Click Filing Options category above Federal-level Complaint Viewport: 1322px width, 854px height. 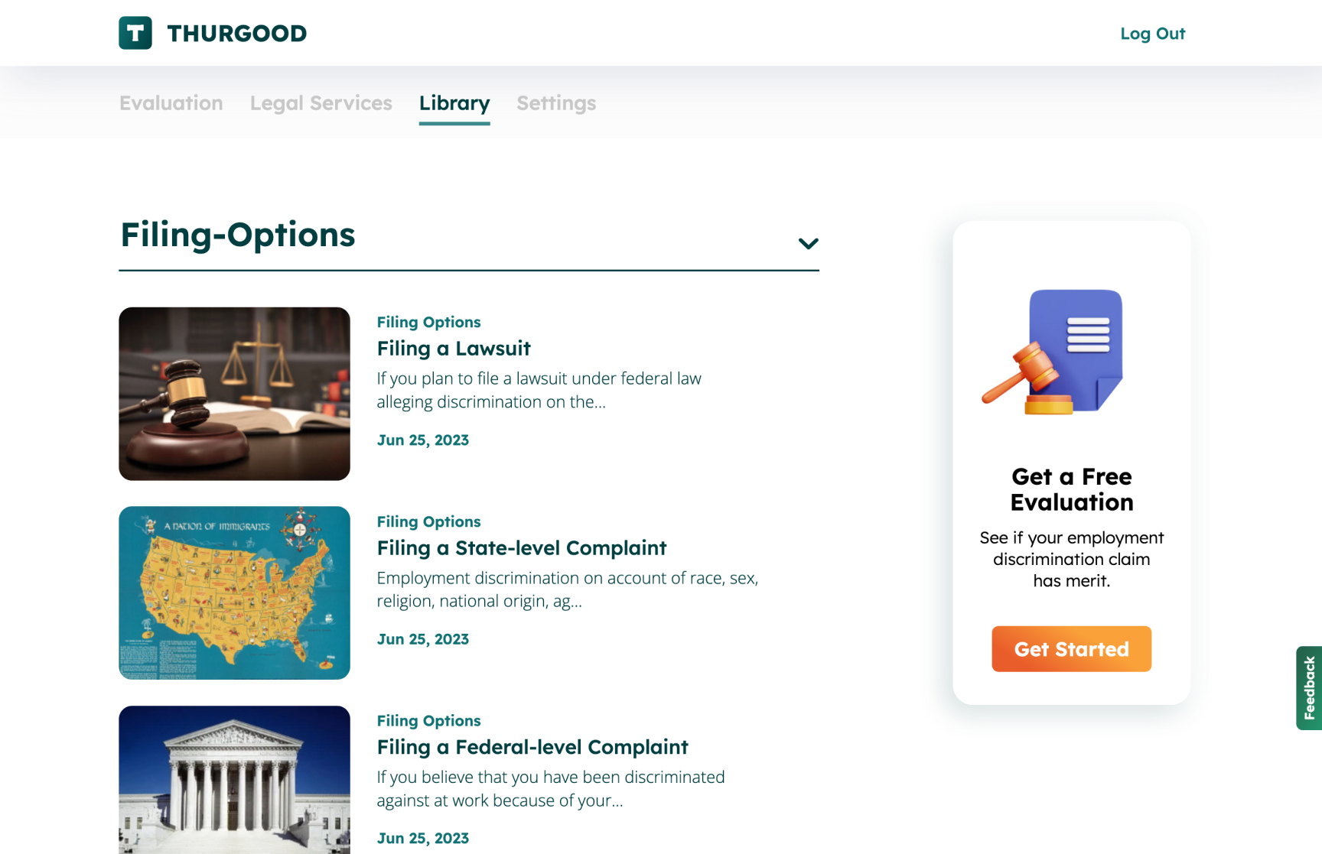(x=428, y=720)
